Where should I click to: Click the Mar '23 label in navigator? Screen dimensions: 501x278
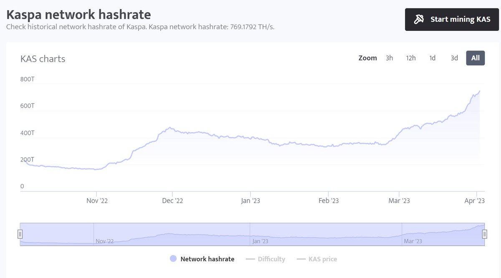(x=413, y=241)
